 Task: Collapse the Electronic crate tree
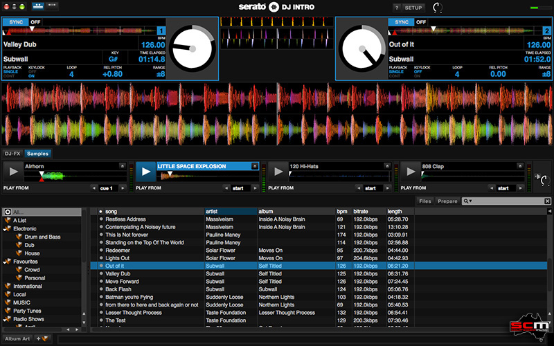(4, 229)
